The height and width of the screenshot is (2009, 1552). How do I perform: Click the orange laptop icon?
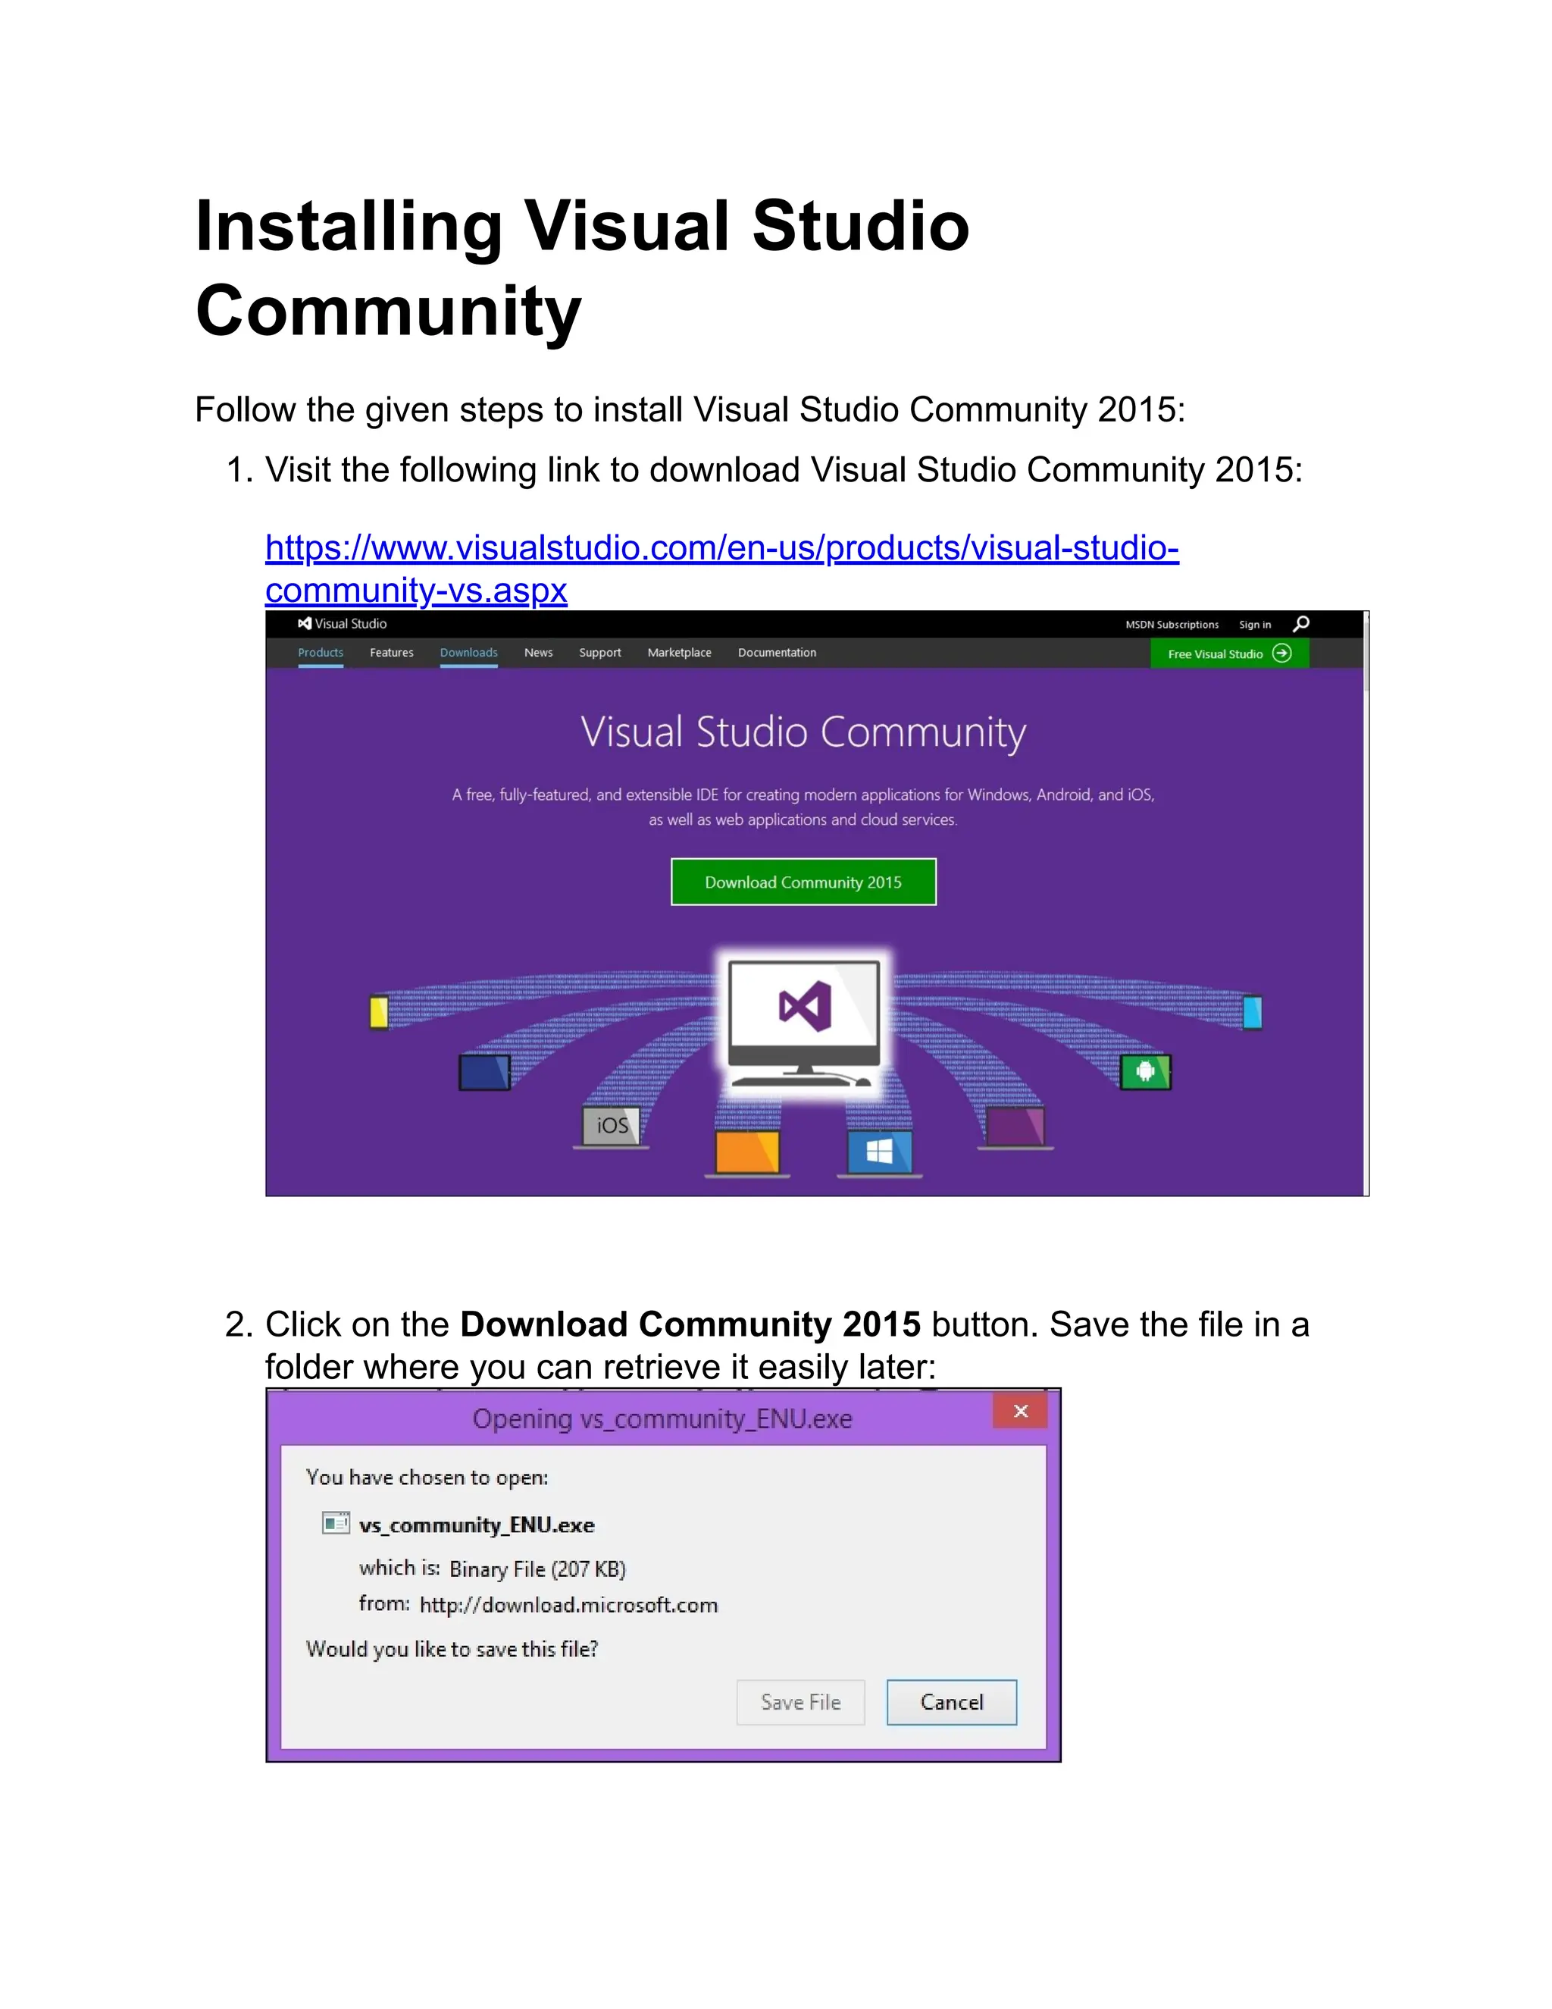point(747,1154)
